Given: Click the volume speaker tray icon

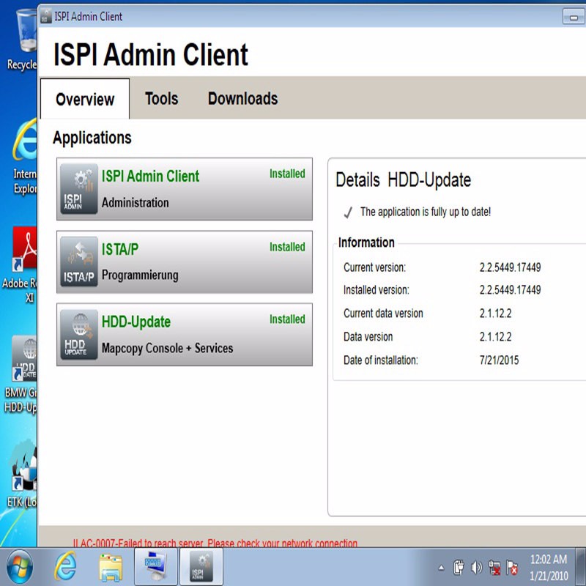Looking at the screenshot, I should pos(477,568).
